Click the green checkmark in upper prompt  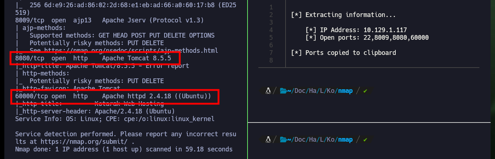point(365,91)
